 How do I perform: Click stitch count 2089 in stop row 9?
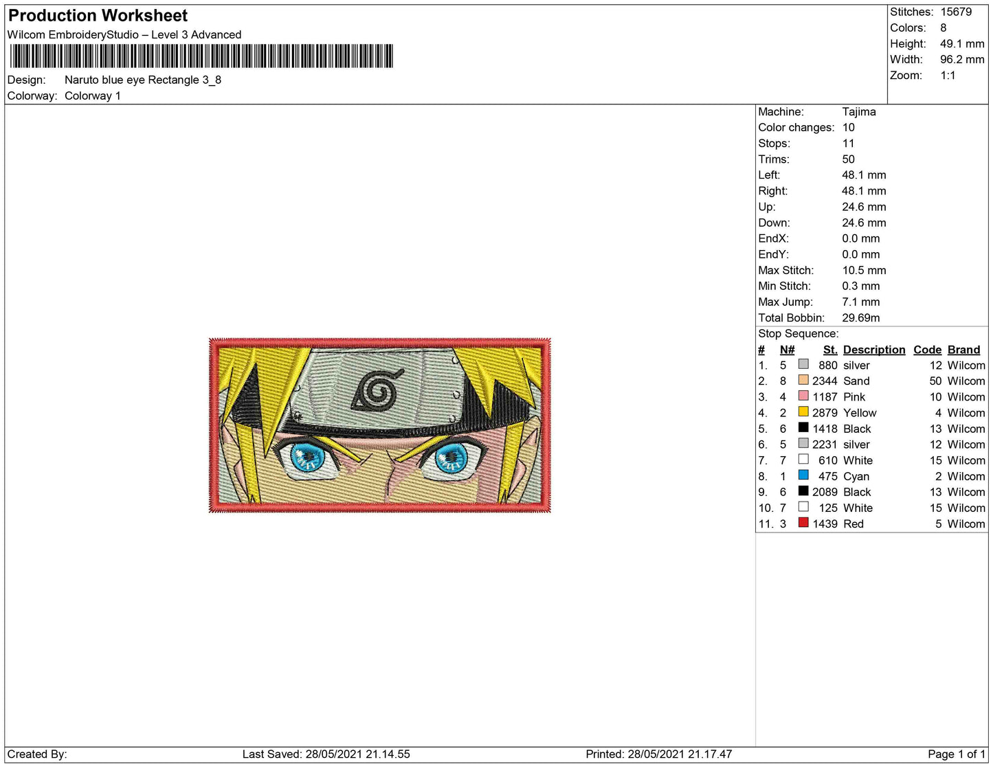(825, 492)
